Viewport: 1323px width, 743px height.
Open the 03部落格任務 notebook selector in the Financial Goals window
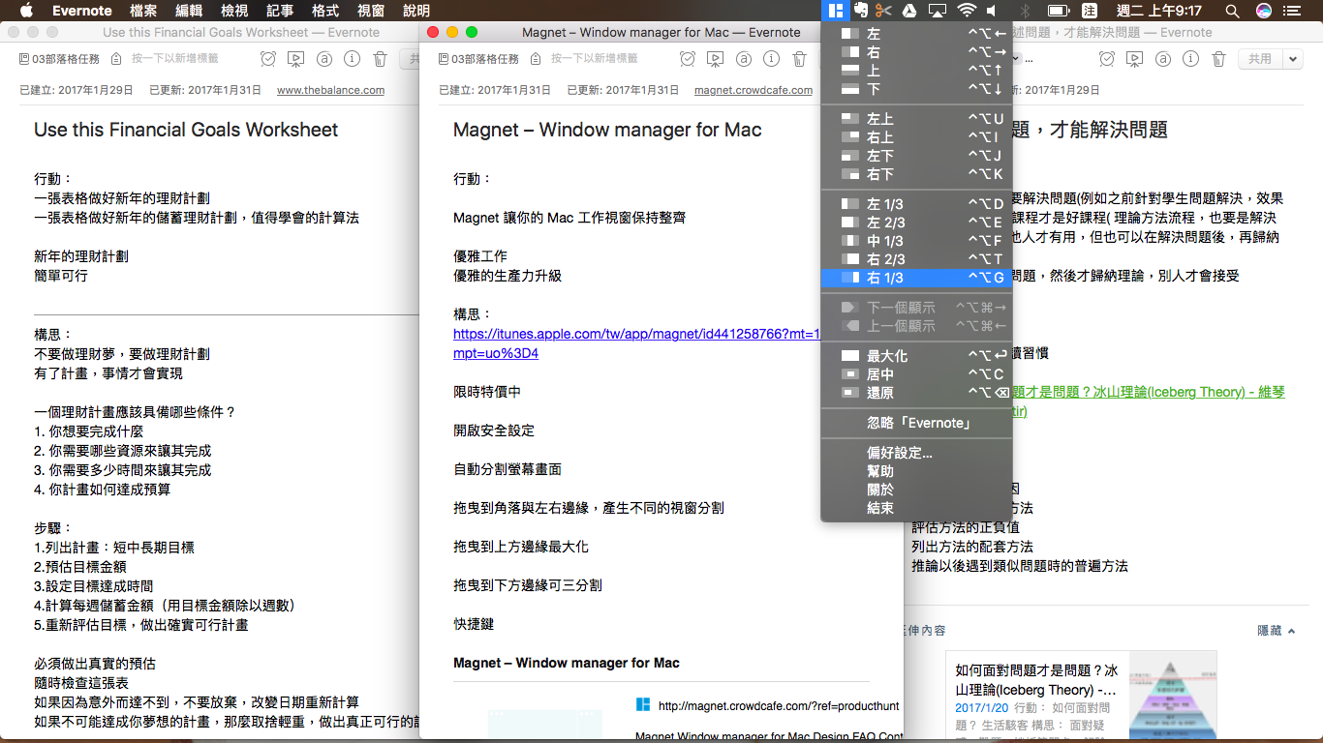click(59, 59)
